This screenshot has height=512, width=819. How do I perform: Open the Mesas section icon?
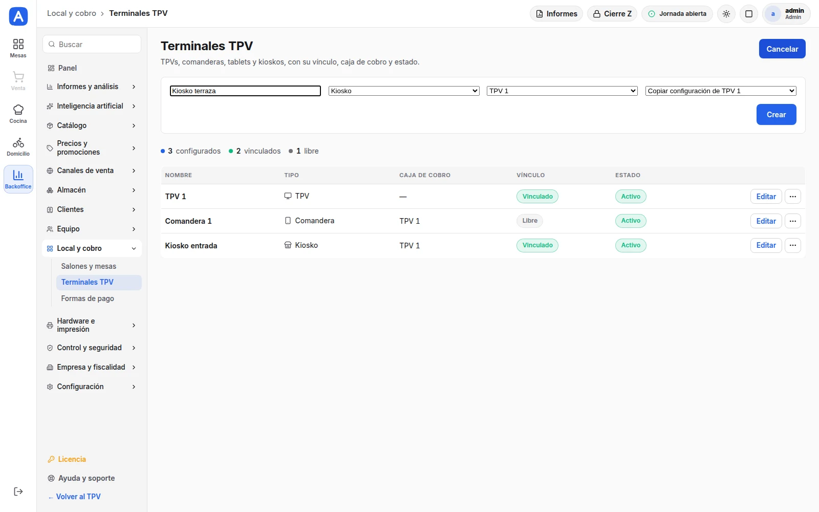point(18,48)
